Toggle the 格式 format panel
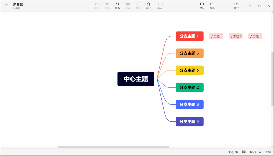This screenshot has width=274, height=156. pos(236,4)
